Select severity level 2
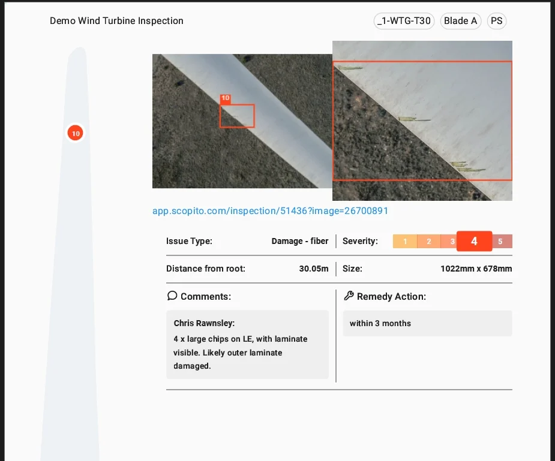Image resolution: width=555 pixels, height=461 pixels. coord(428,242)
